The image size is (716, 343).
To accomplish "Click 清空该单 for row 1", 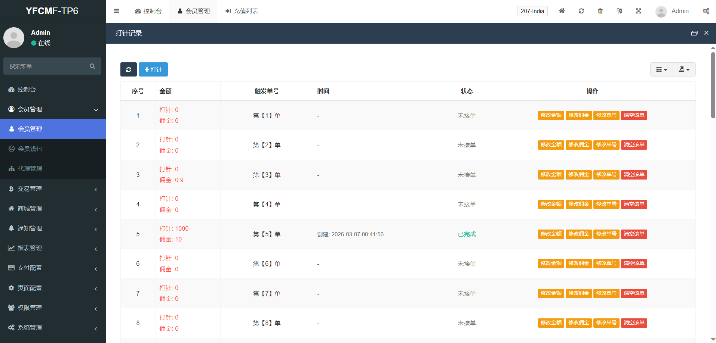I will [x=634, y=115].
